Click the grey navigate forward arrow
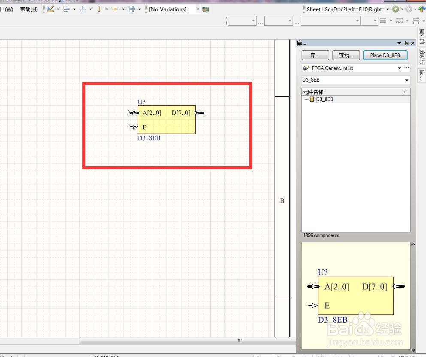This screenshot has width=426, height=357. click(x=408, y=9)
